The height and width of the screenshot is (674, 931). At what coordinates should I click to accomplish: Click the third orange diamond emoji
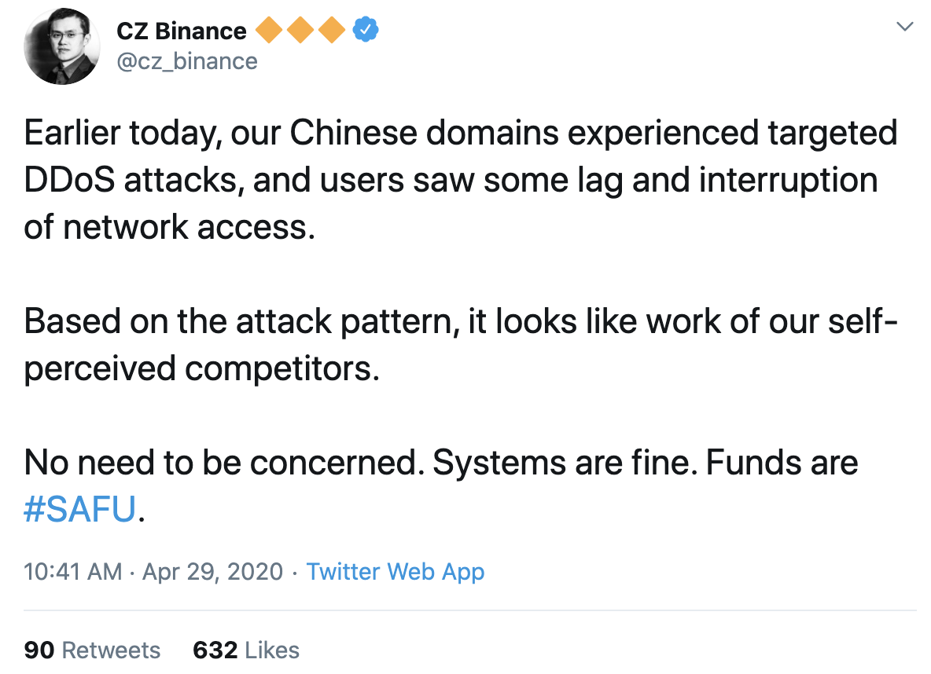[331, 31]
